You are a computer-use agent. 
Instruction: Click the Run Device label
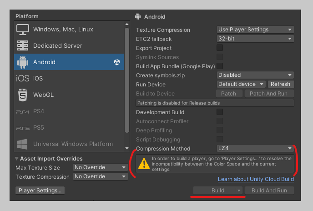(151, 85)
